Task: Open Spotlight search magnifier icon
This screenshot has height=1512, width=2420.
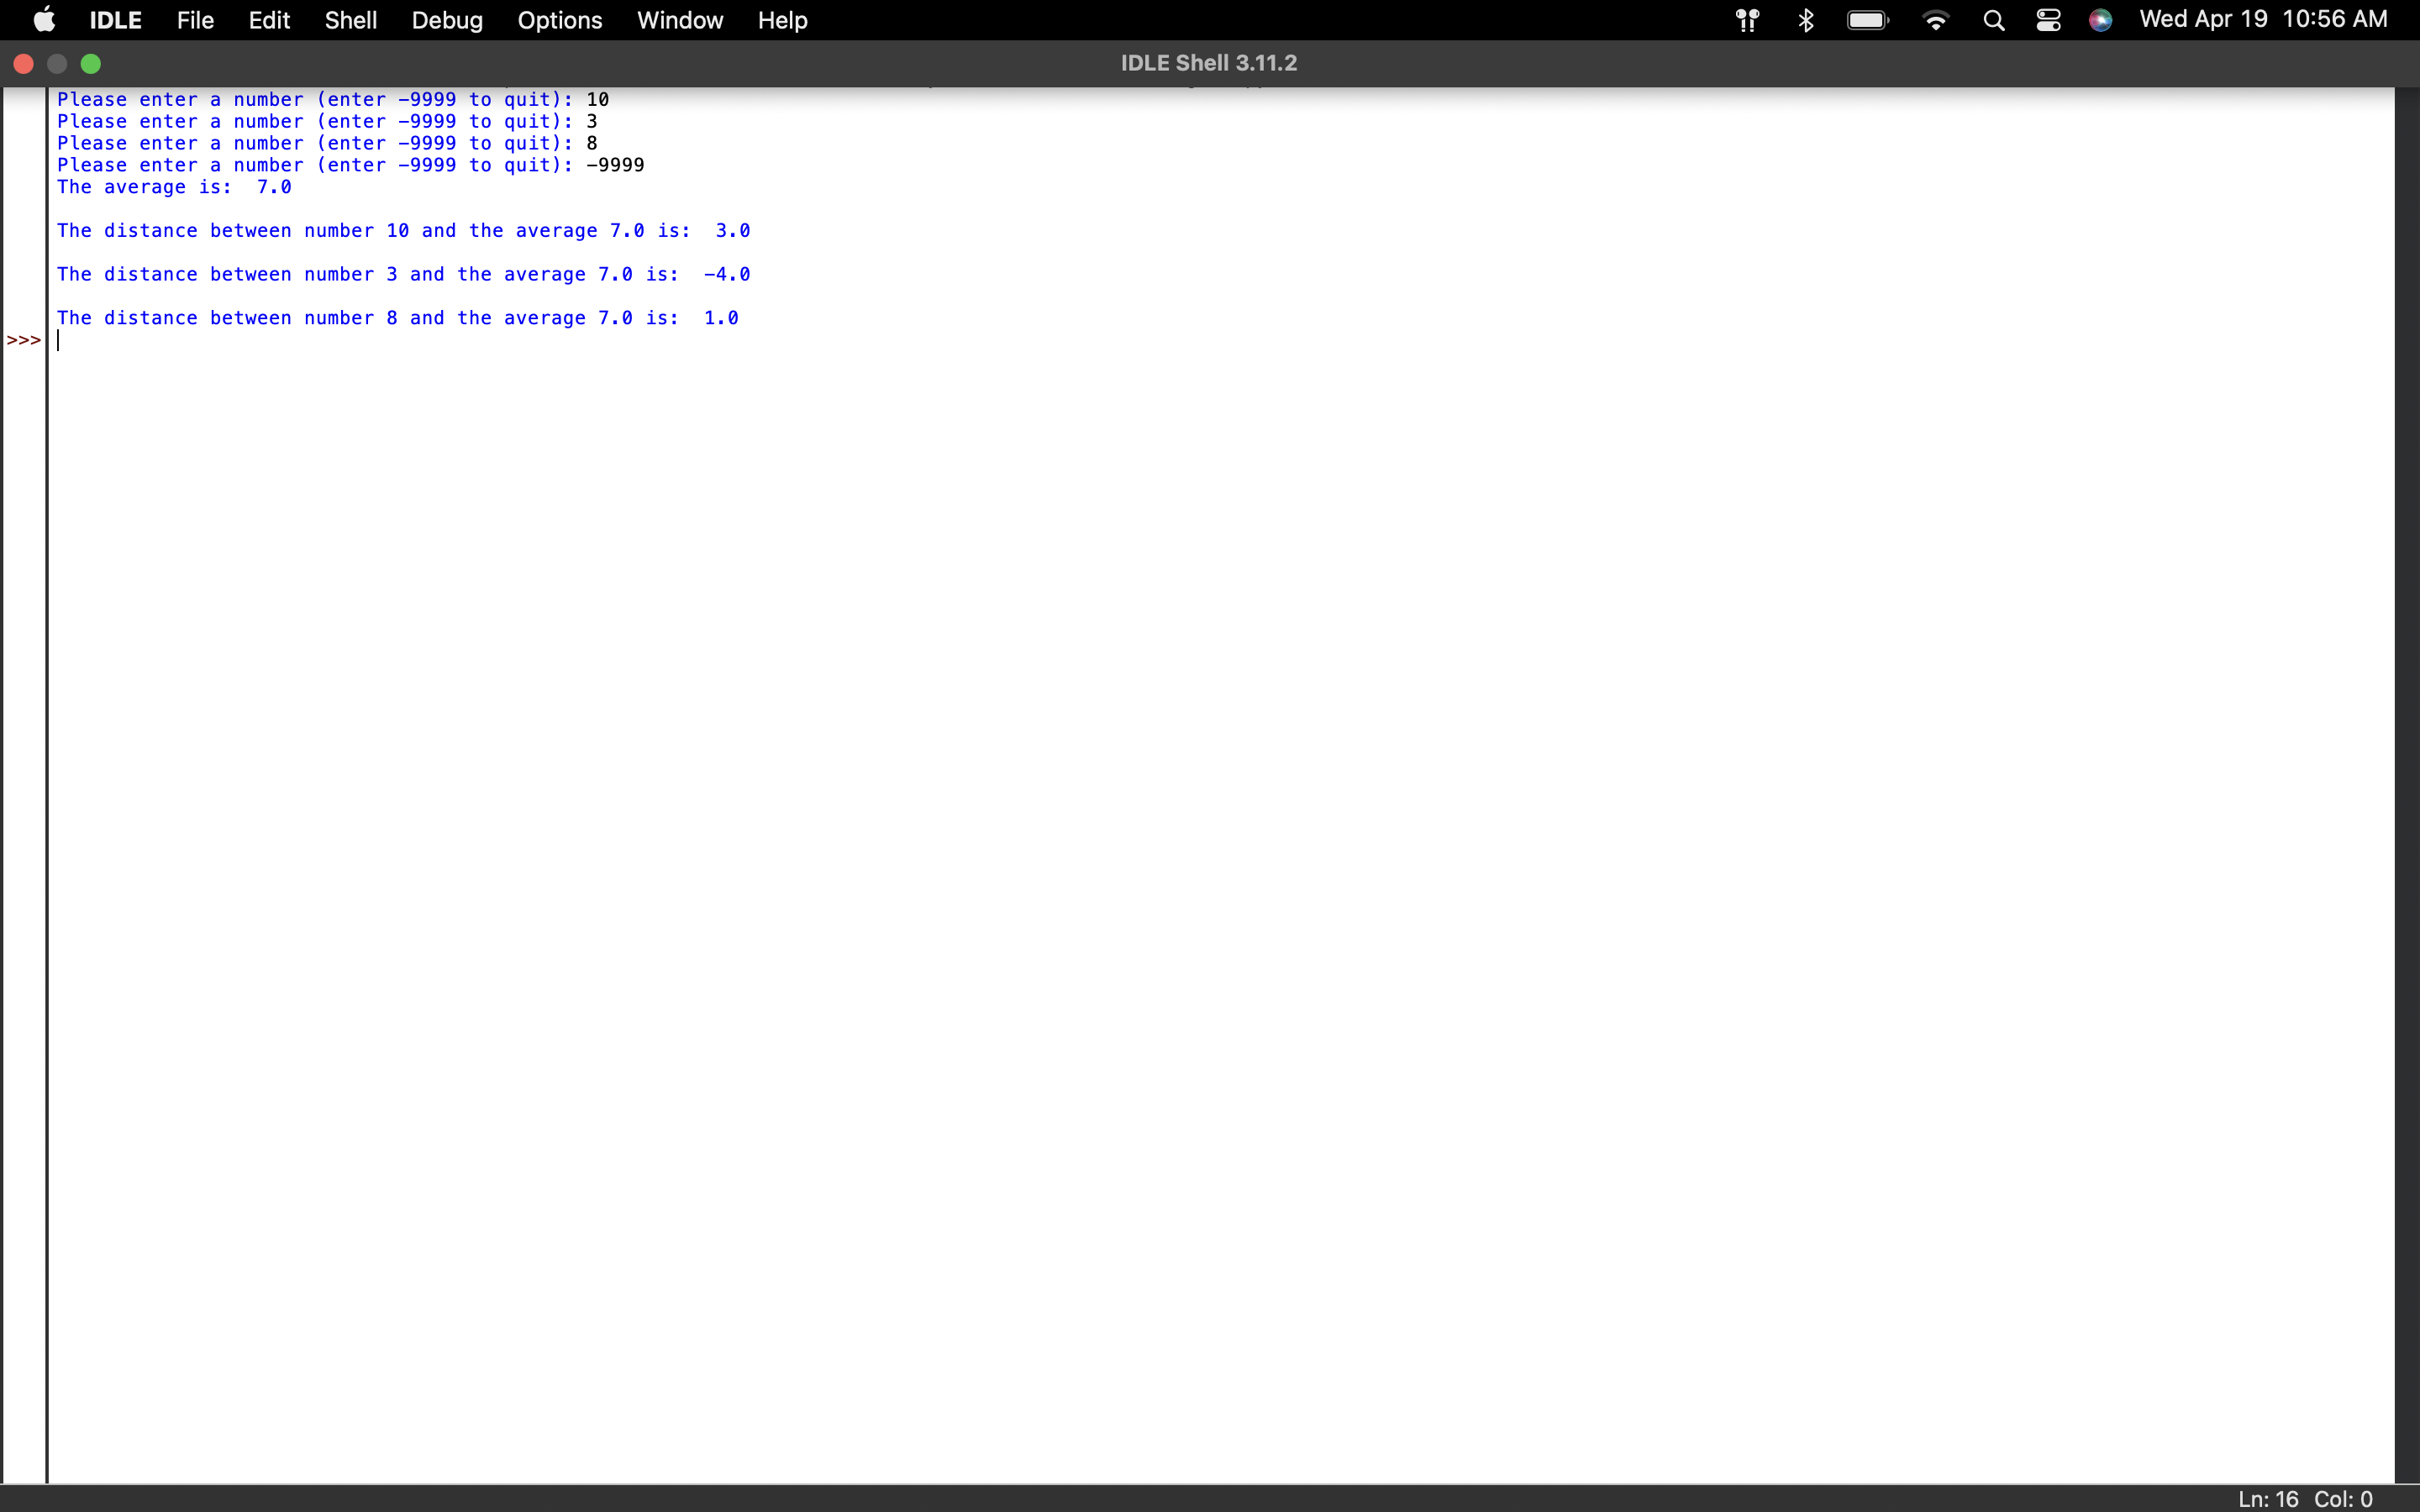Action: click(x=1993, y=20)
